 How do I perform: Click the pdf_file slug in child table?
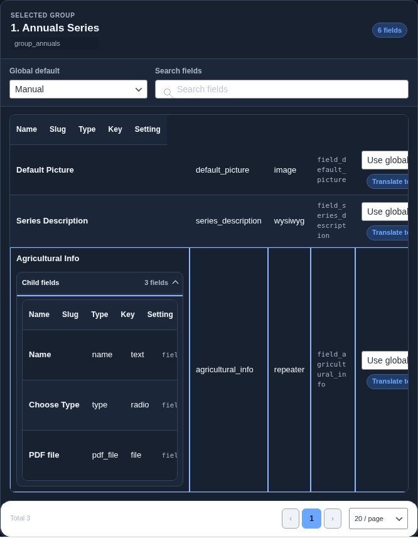click(105, 455)
